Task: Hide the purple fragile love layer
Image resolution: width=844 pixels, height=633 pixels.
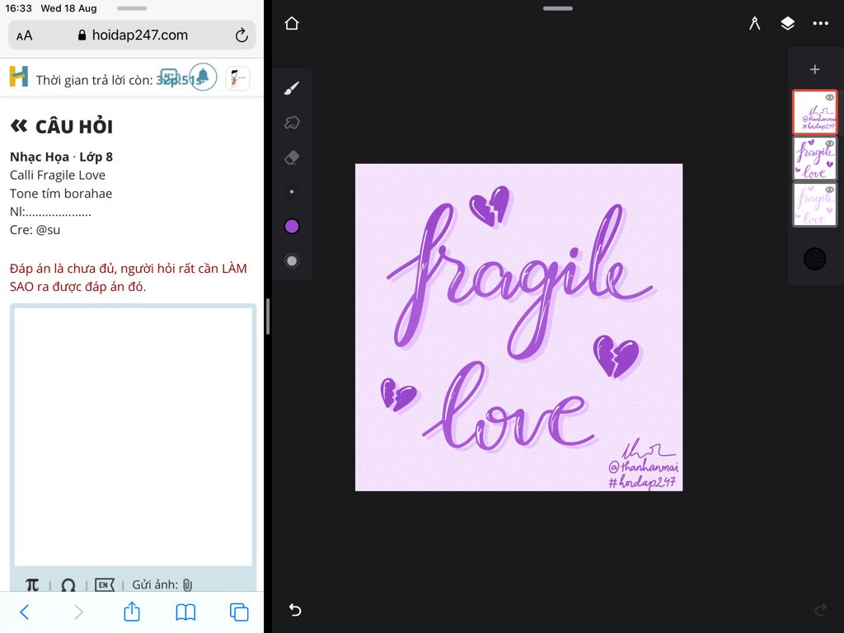Action: click(x=829, y=143)
